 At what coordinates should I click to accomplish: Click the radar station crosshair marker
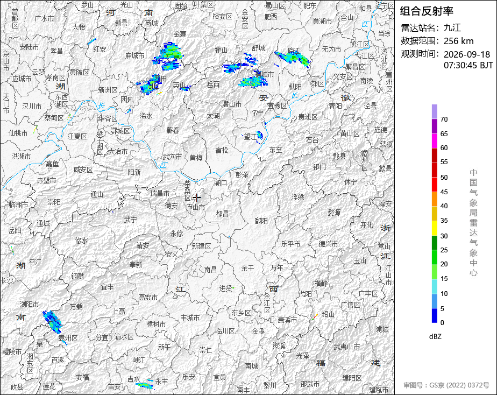[x=197, y=197]
